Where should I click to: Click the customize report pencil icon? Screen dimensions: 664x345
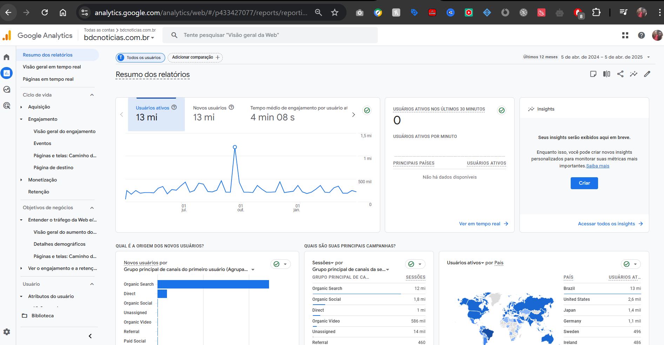point(647,74)
